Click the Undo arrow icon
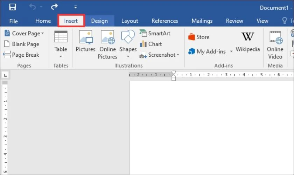Screen dimensions: 294x175 [33, 7]
